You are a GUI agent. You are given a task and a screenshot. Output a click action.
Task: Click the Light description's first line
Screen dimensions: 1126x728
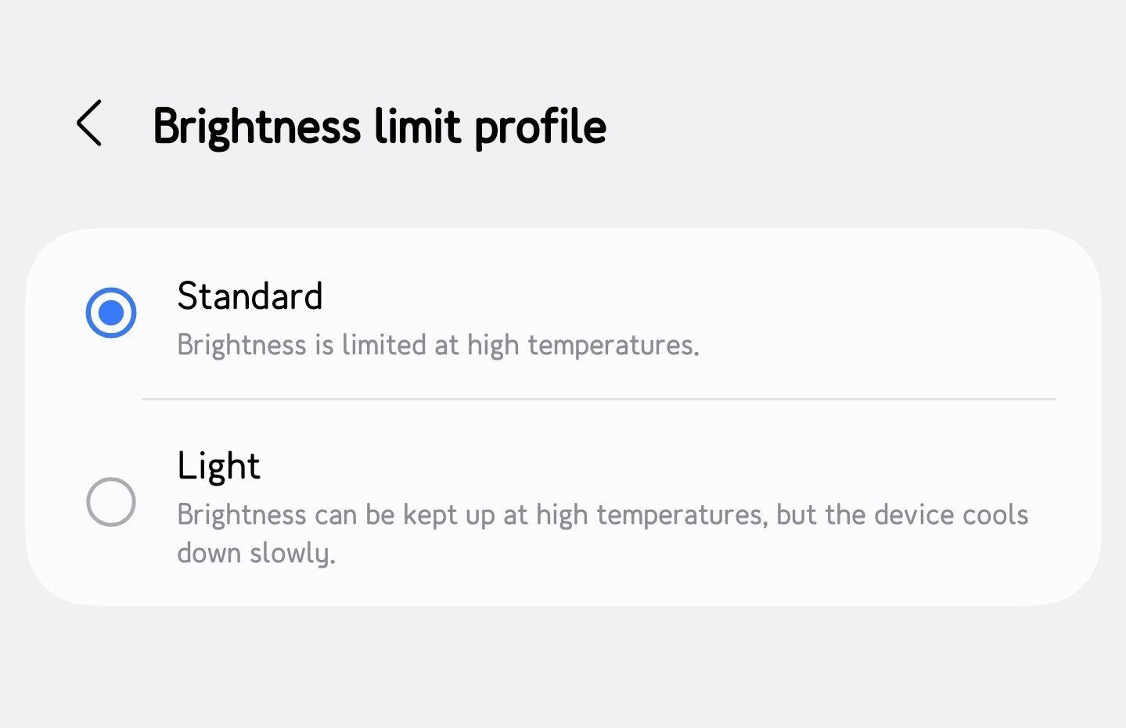(x=602, y=515)
